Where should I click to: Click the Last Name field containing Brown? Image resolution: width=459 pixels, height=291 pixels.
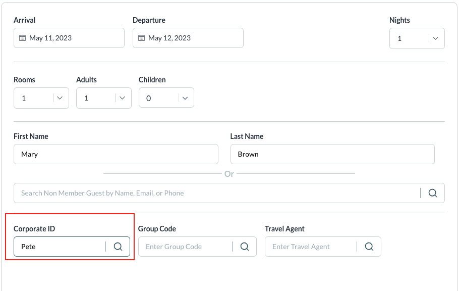pyautogui.click(x=332, y=154)
